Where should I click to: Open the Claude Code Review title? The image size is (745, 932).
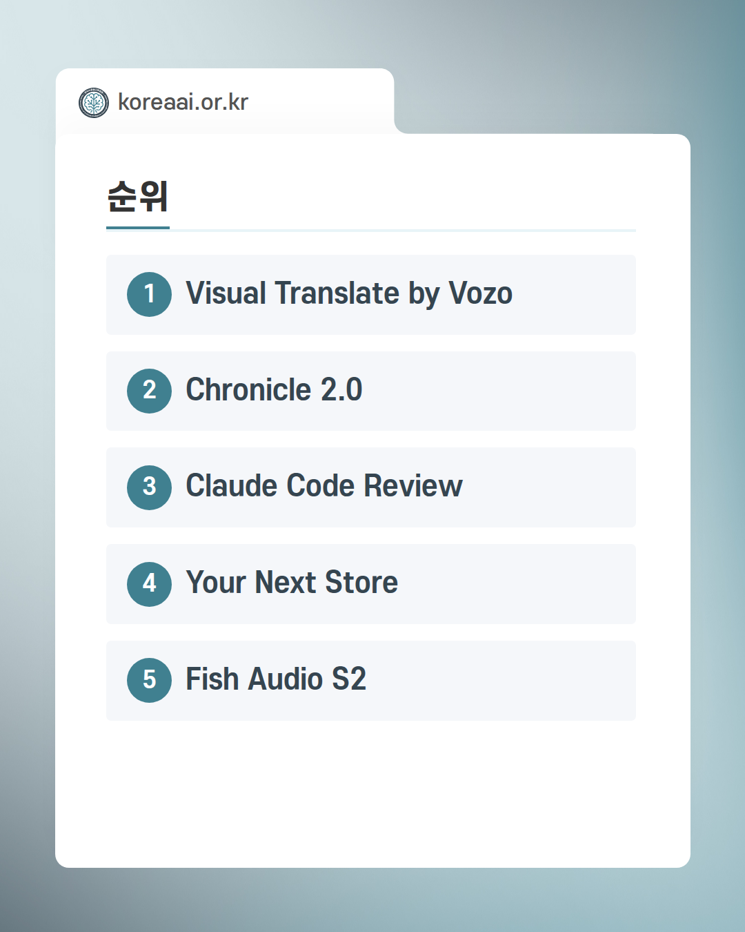(324, 486)
